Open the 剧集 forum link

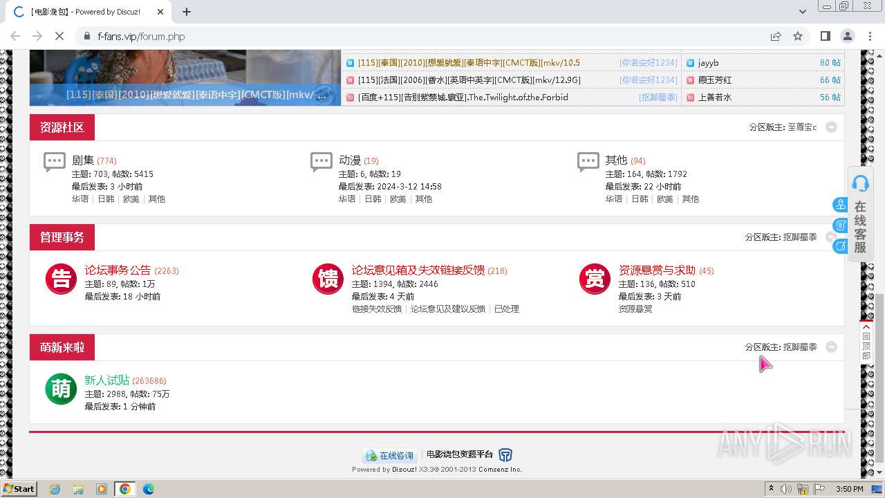pyautogui.click(x=83, y=160)
